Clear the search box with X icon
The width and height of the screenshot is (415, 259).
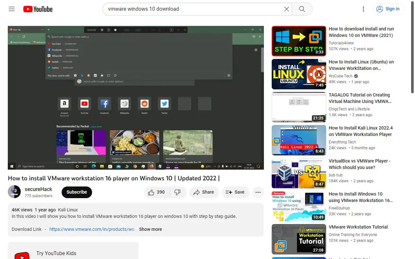[x=287, y=9]
